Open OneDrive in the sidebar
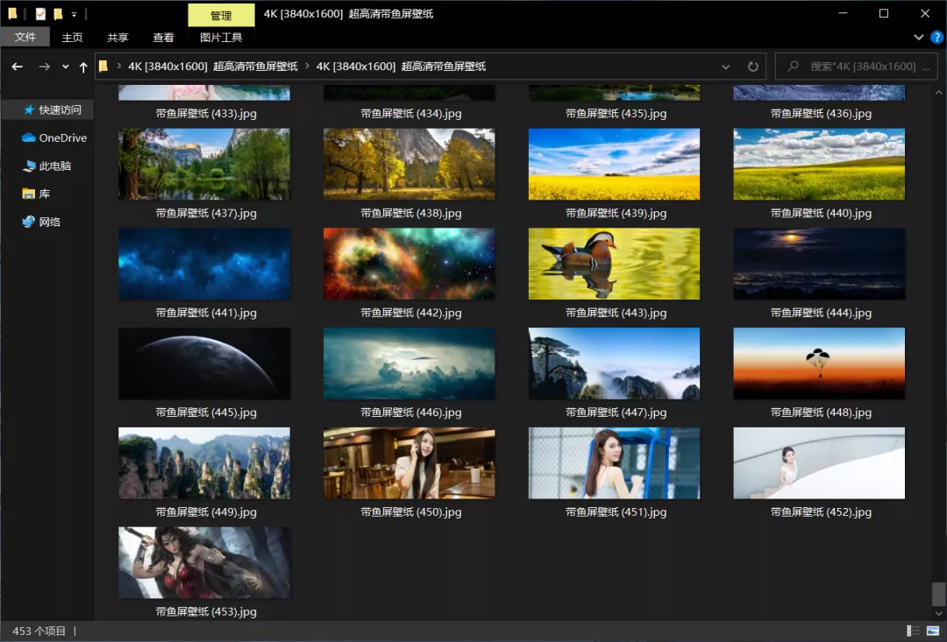947x642 pixels. click(62, 138)
